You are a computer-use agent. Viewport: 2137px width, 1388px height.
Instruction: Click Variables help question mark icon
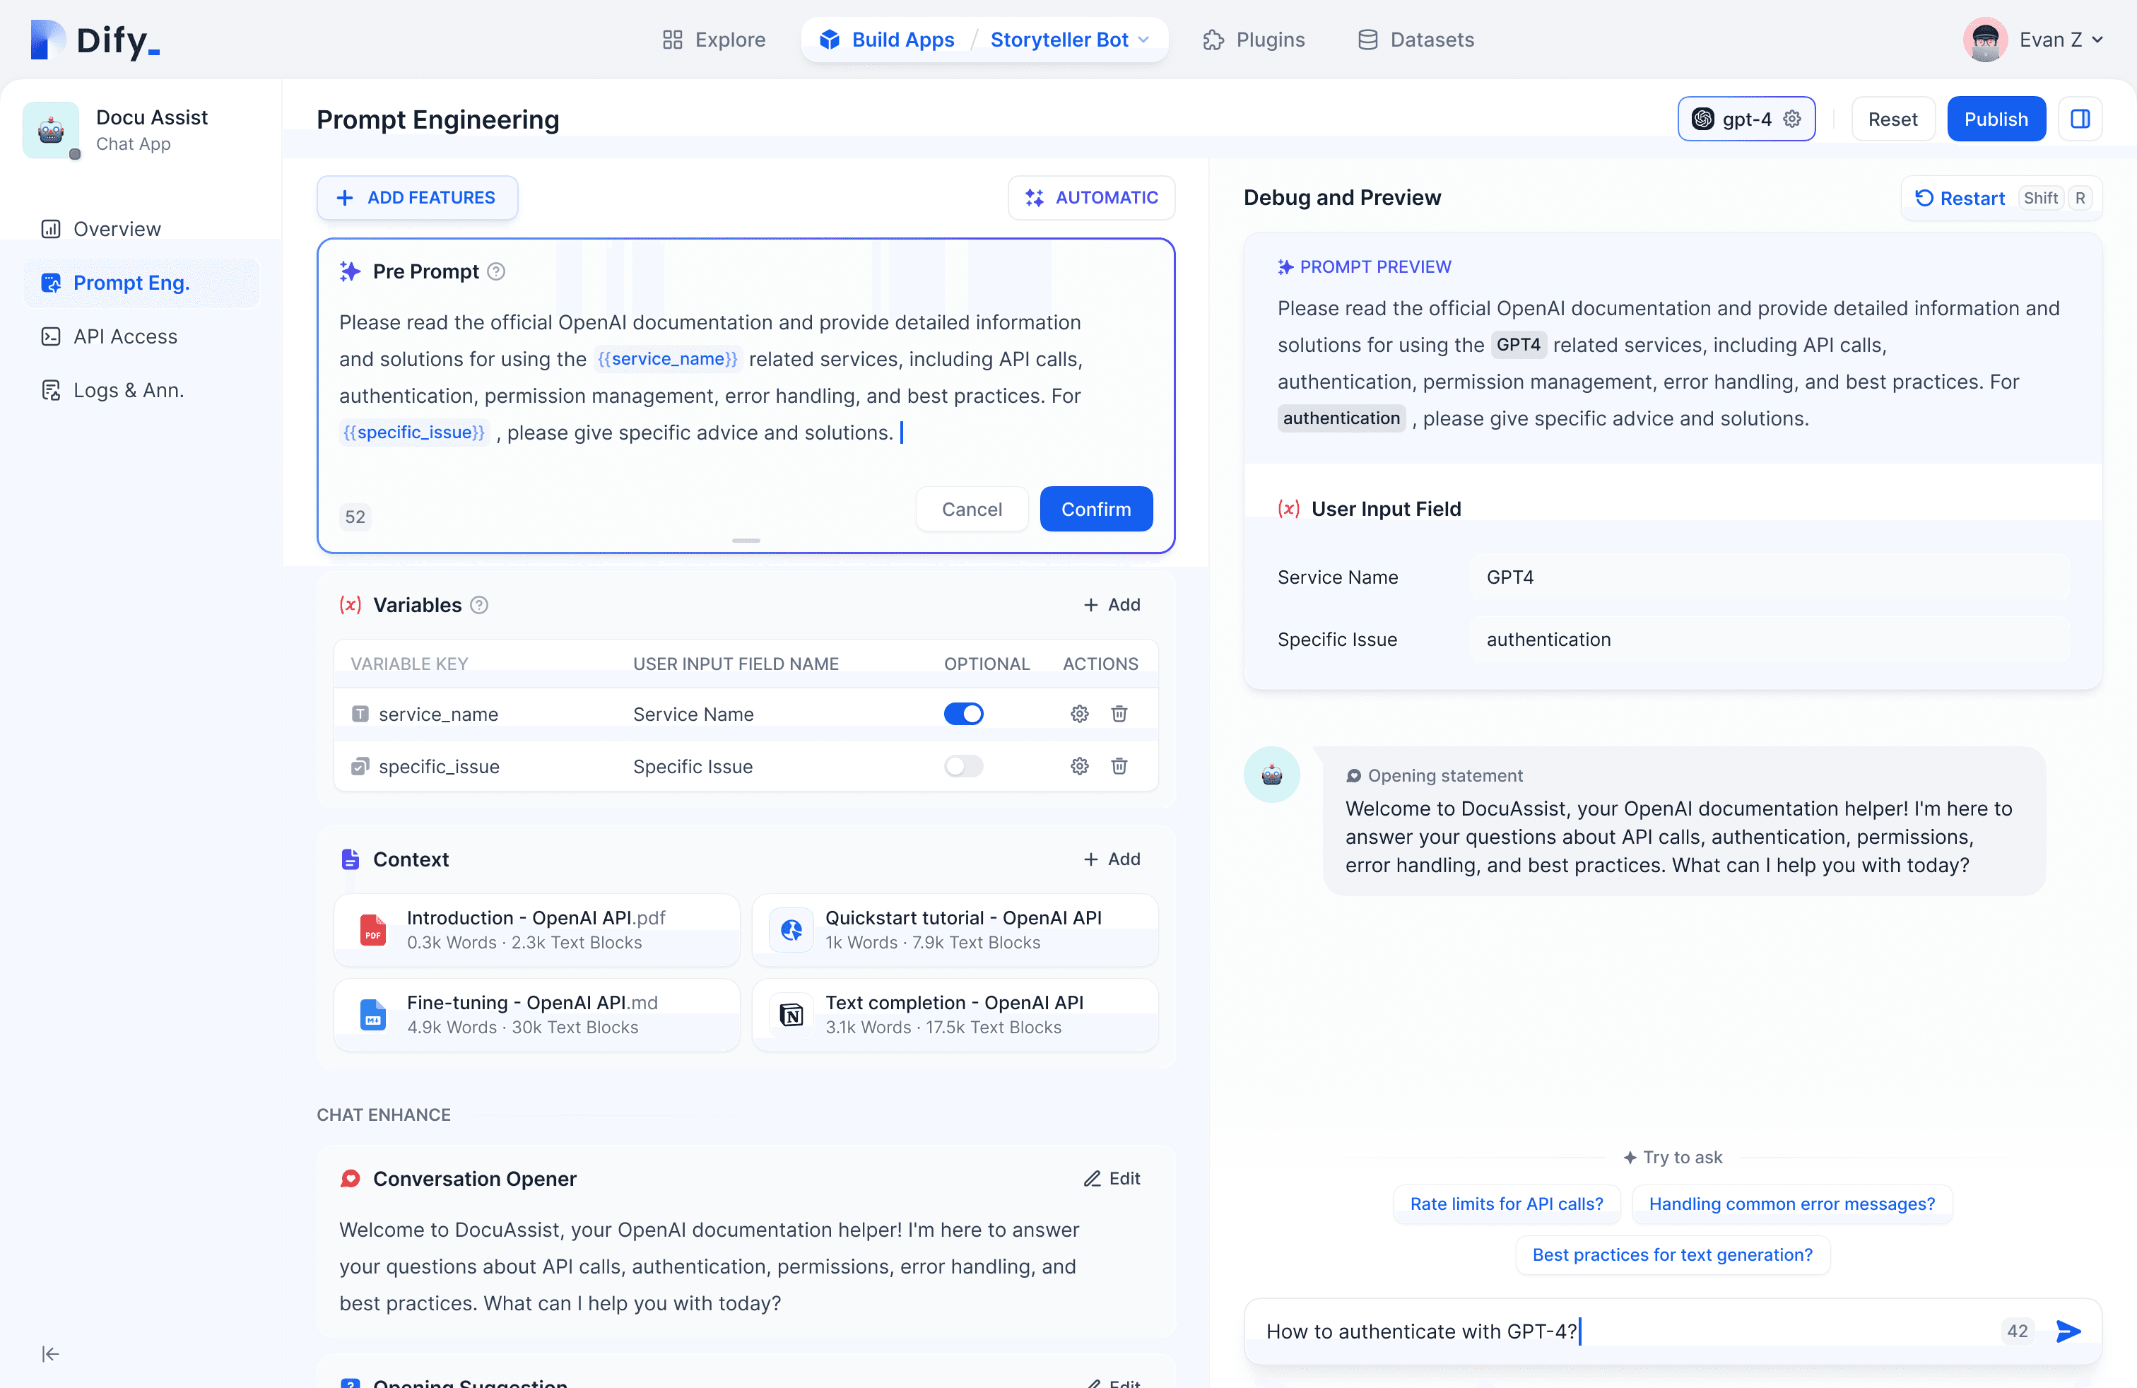(479, 605)
